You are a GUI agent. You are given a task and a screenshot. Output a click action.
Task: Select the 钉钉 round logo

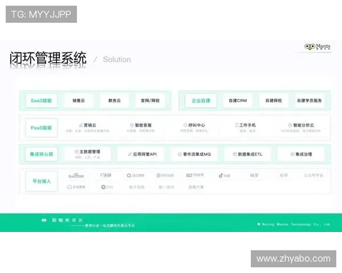click(x=103, y=187)
